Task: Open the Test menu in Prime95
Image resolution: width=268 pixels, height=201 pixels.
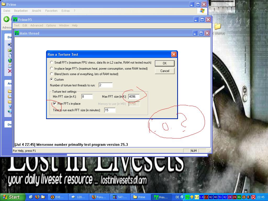Action: click(16, 25)
